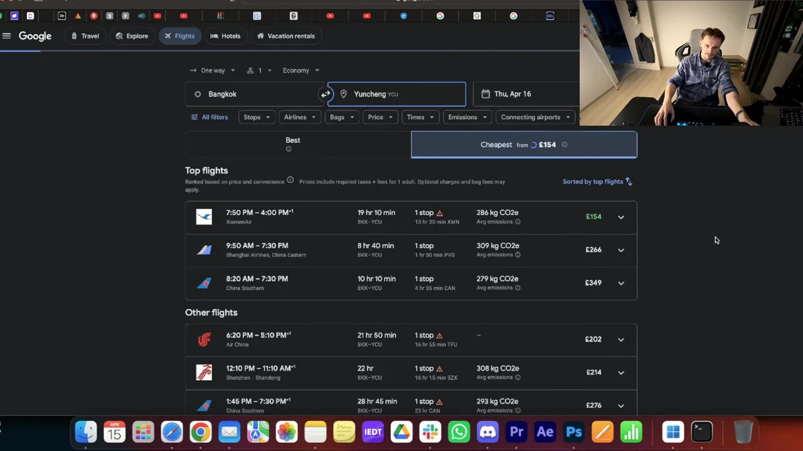Image resolution: width=803 pixels, height=451 pixels.
Task: Select the Flights tab
Action: point(179,36)
